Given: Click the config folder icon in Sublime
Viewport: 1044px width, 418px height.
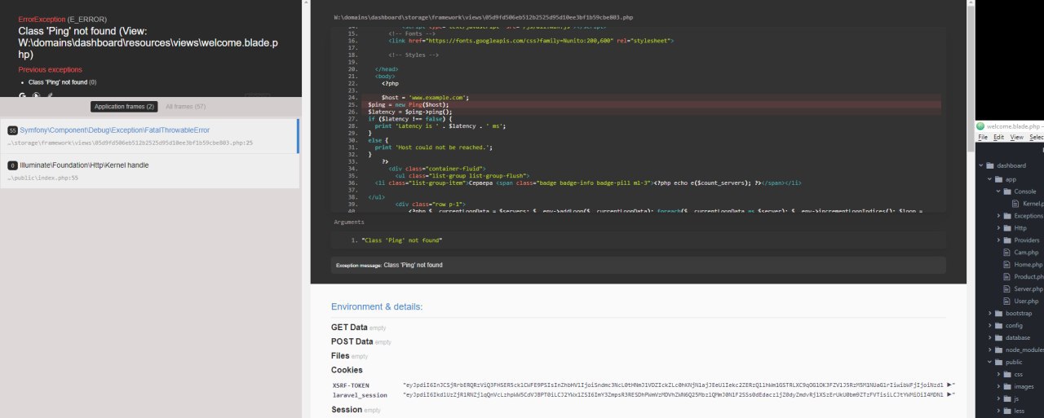Looking at the screenshot, I should pyautogui.click(x=1000, y=325).
